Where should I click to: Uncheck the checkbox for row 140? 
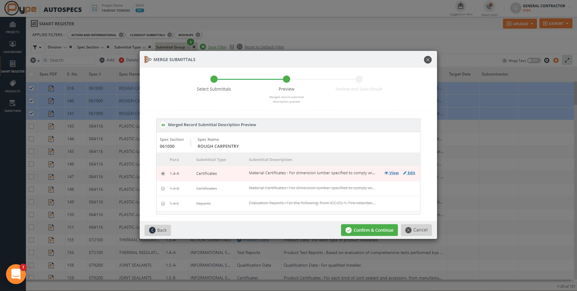point(31,101)
